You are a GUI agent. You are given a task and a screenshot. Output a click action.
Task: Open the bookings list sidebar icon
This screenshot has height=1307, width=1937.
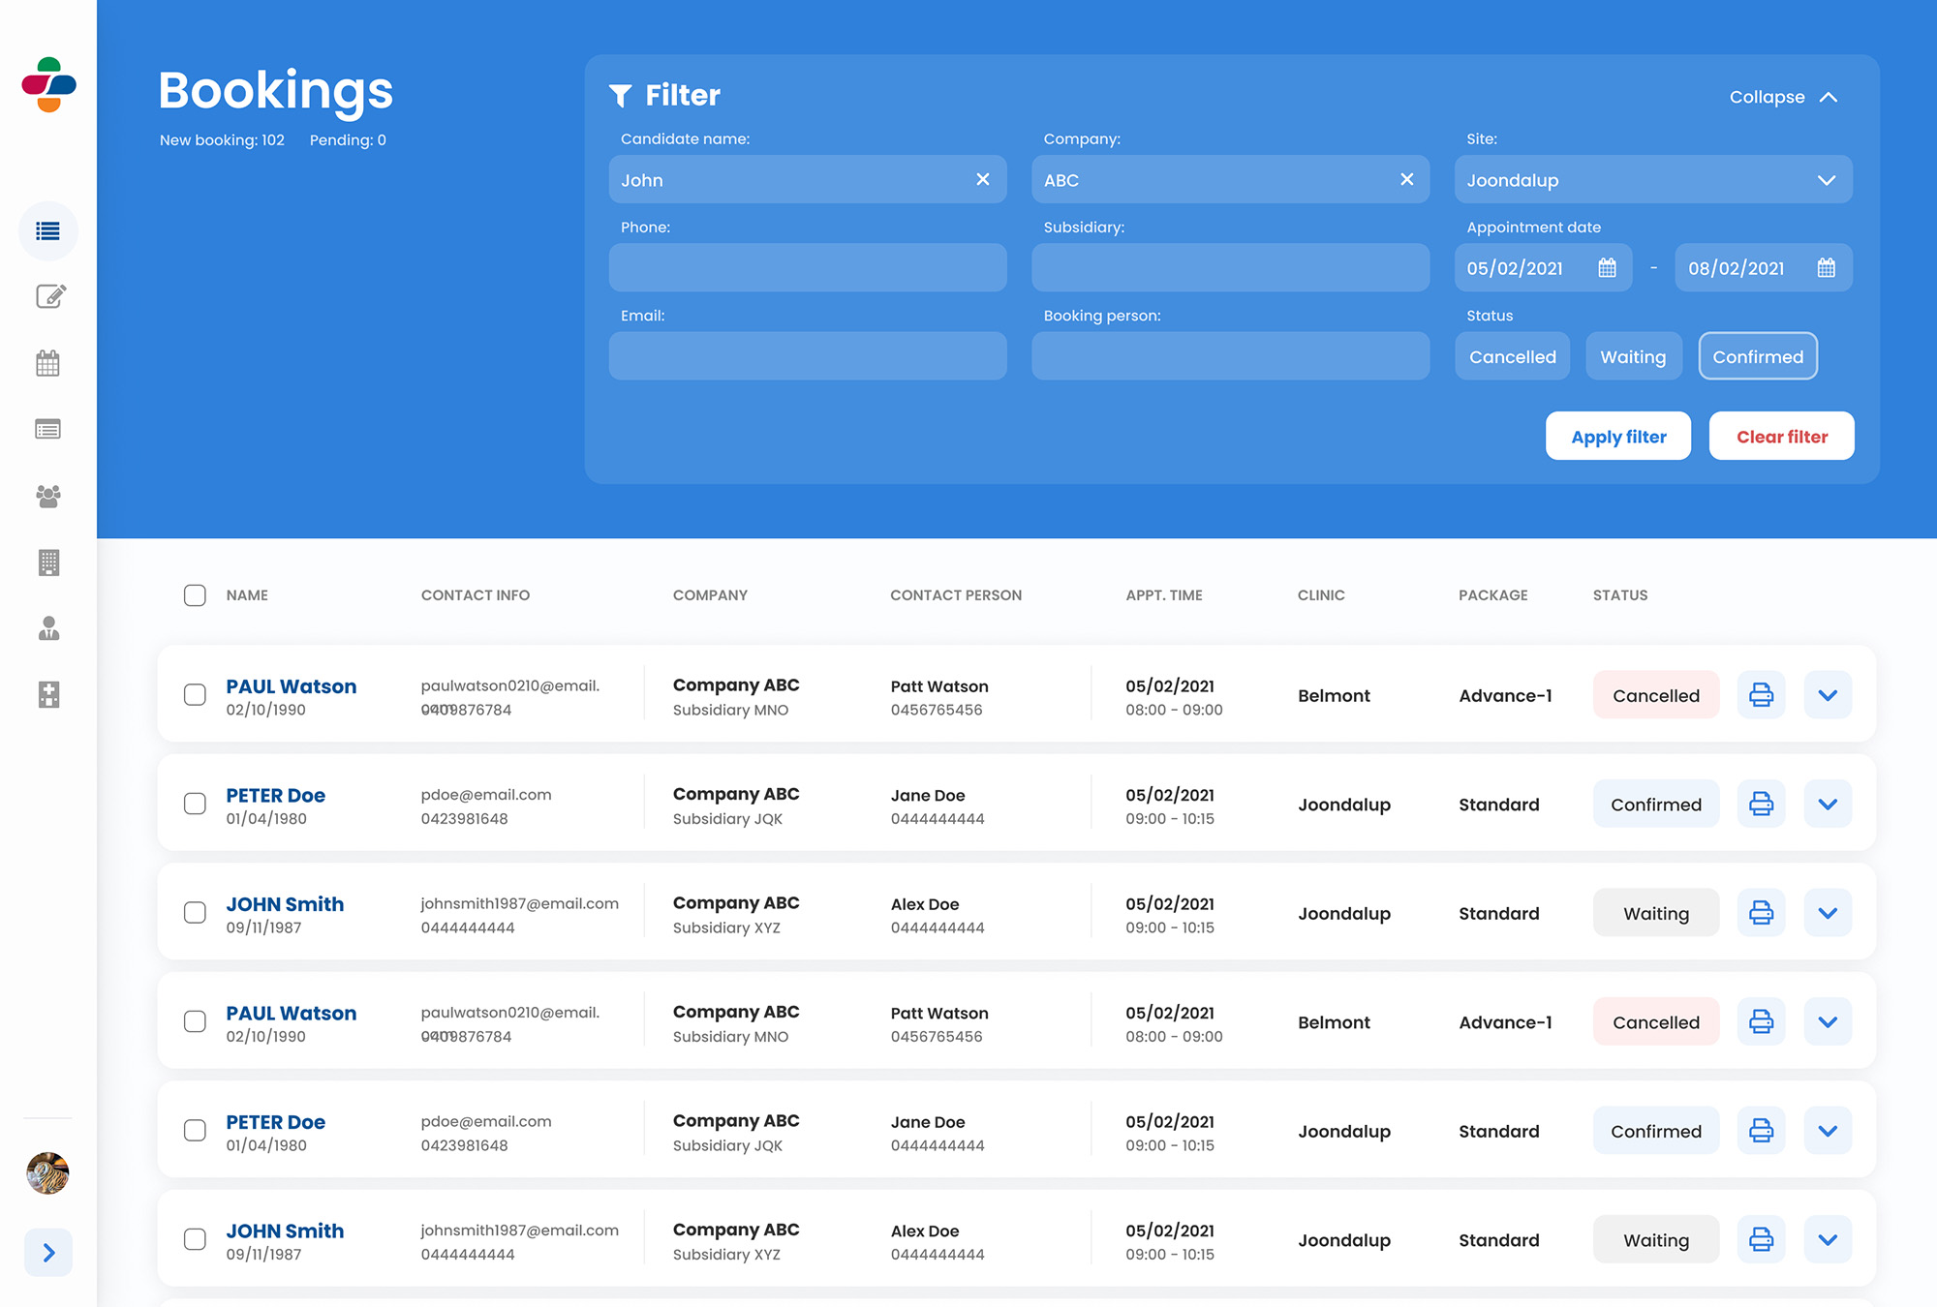pos(48,231)
